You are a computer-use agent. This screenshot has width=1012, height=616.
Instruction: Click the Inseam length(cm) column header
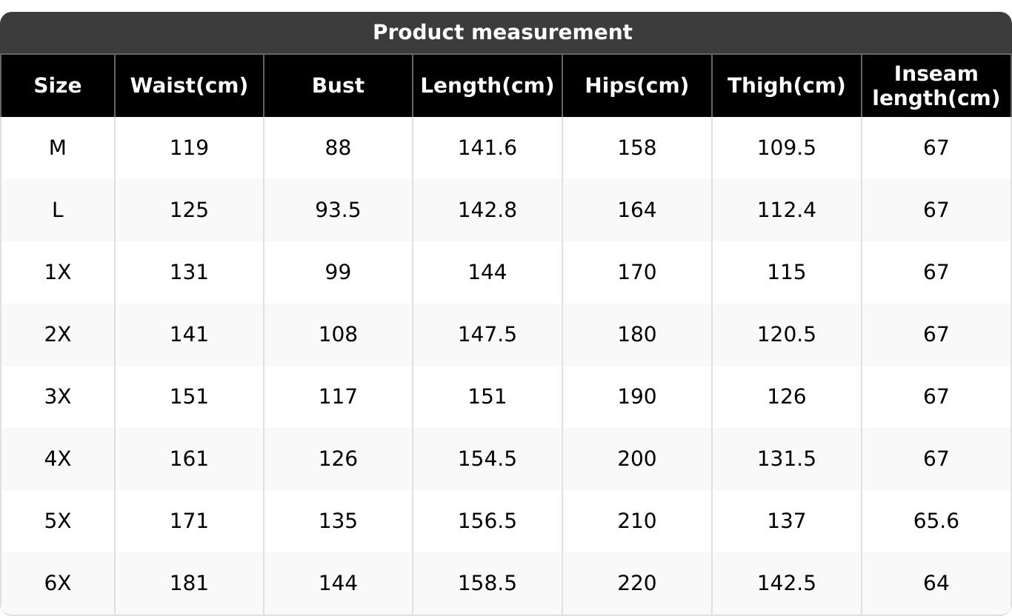936,86
